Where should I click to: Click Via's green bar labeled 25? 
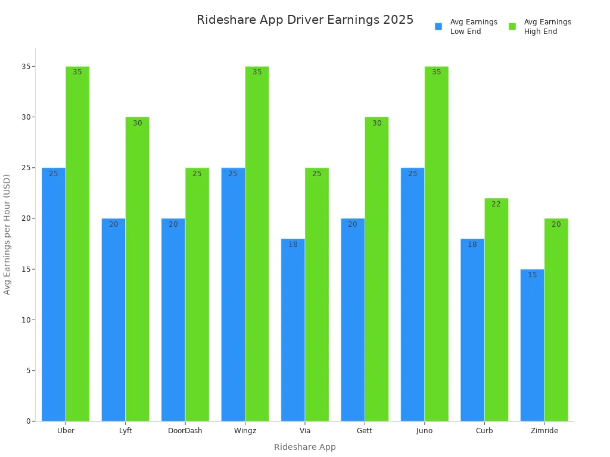(x=317, y=295)
